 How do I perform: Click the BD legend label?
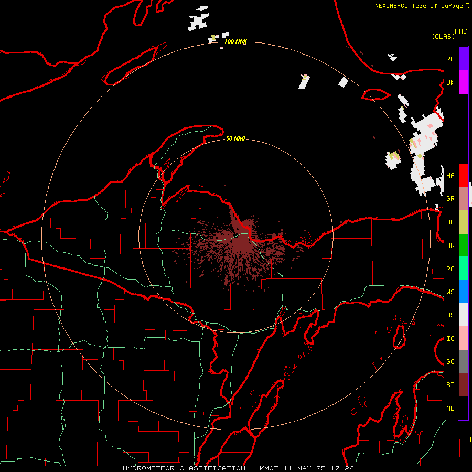pyautogui.click(x=450, y=222)
